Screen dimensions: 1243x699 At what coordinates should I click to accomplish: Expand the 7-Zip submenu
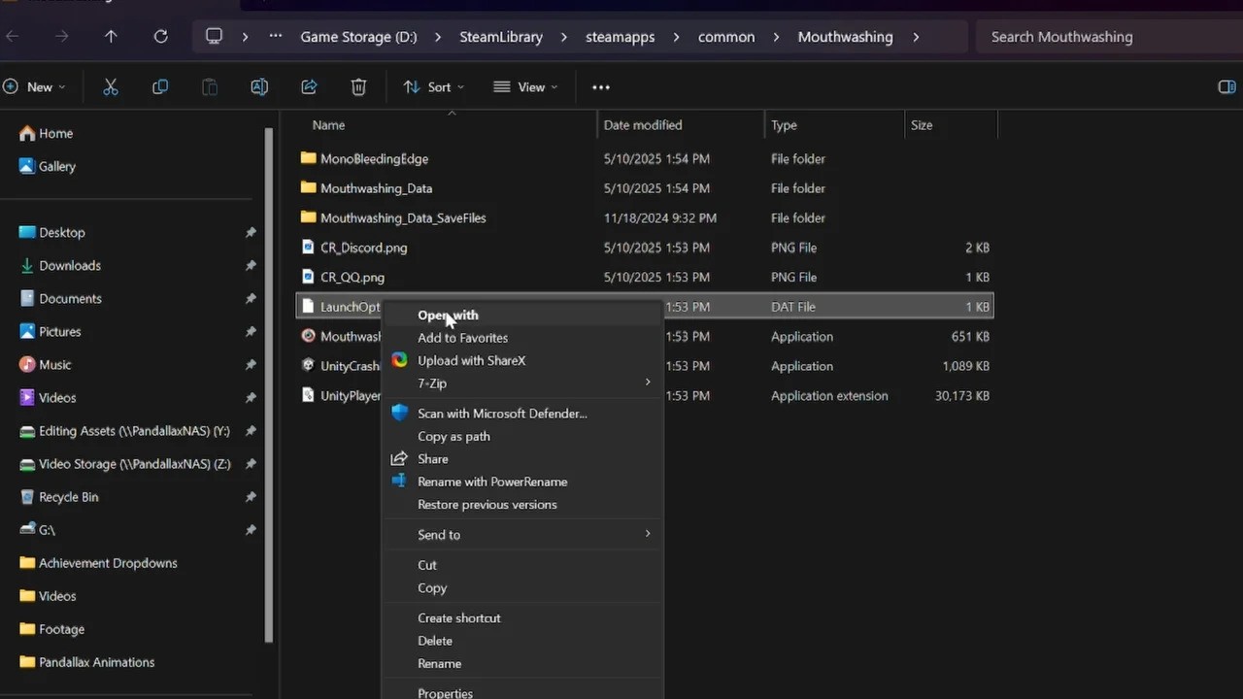(x=532, y=383)
